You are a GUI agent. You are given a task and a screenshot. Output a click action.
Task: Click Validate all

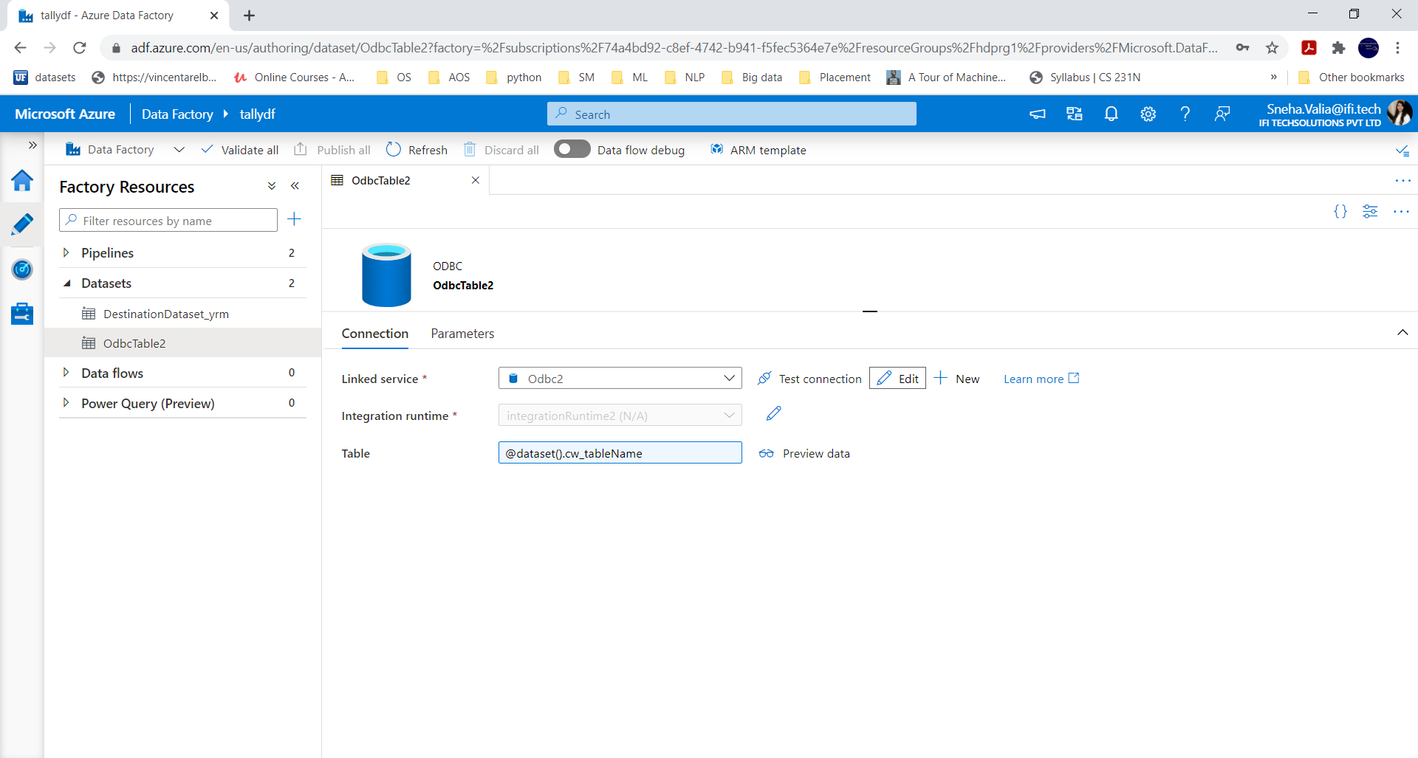click(x=240, y=150)
